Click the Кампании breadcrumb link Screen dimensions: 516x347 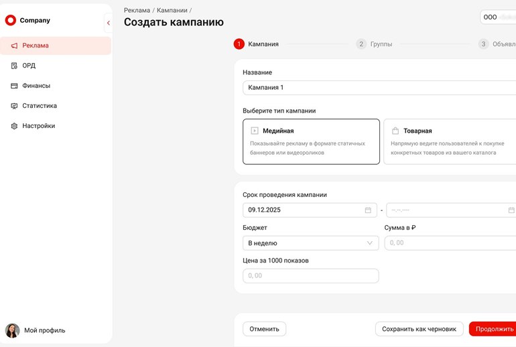tap(172, 10)
